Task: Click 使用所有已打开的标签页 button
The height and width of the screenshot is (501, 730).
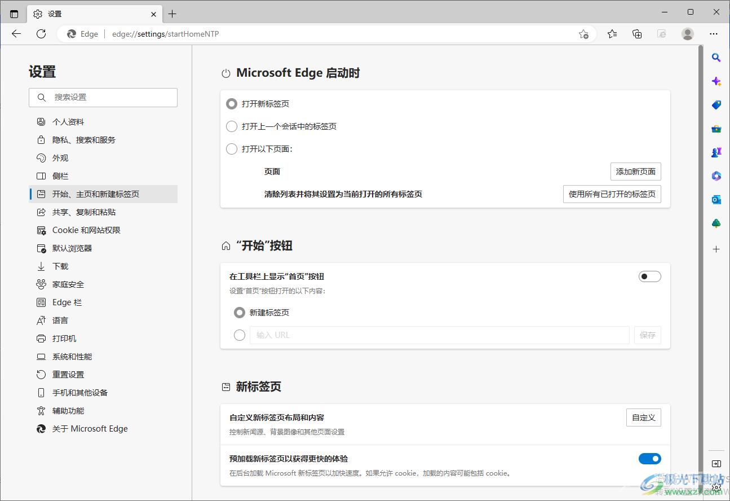Action: point(612,194)
